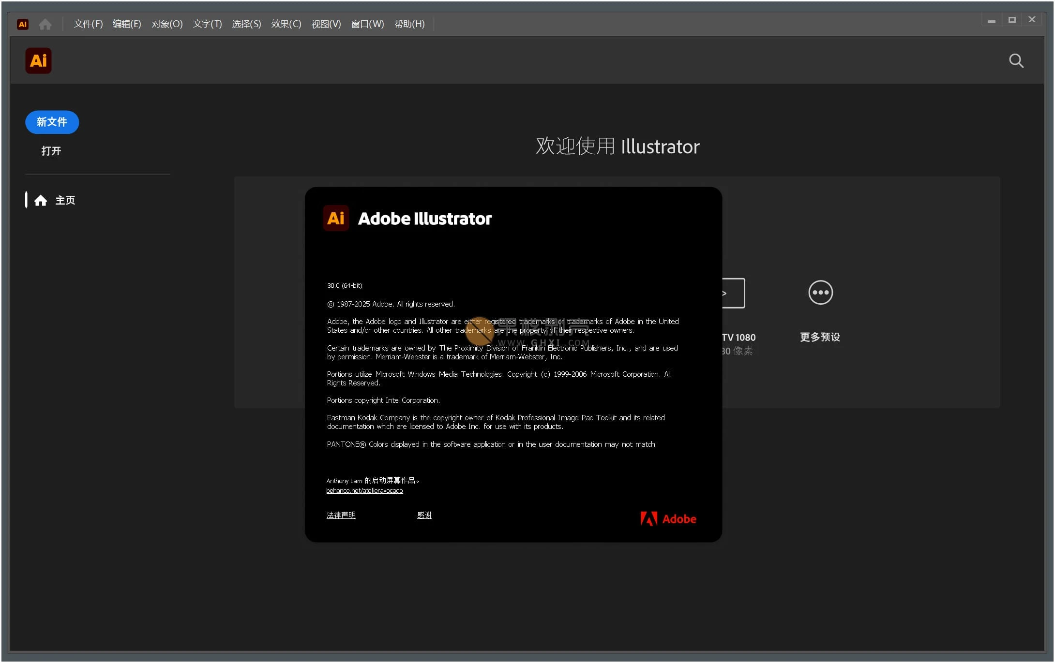The image size is (1055, 663).
Task: Select the TV 1080 preset thumbnail
Action: pos(734,293)
